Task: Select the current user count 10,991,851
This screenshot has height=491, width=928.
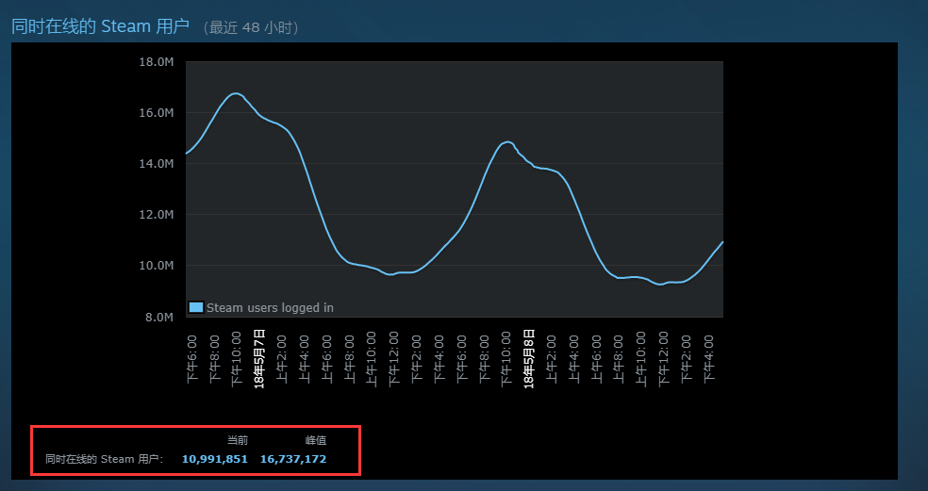Action: point(215,459)
